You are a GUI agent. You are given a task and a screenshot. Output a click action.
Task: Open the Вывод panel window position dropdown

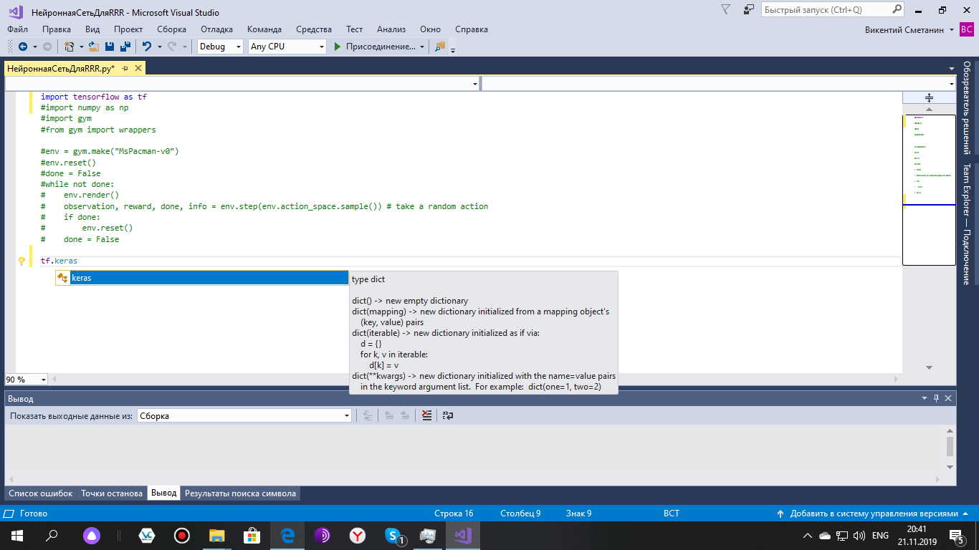coord(925,398)
